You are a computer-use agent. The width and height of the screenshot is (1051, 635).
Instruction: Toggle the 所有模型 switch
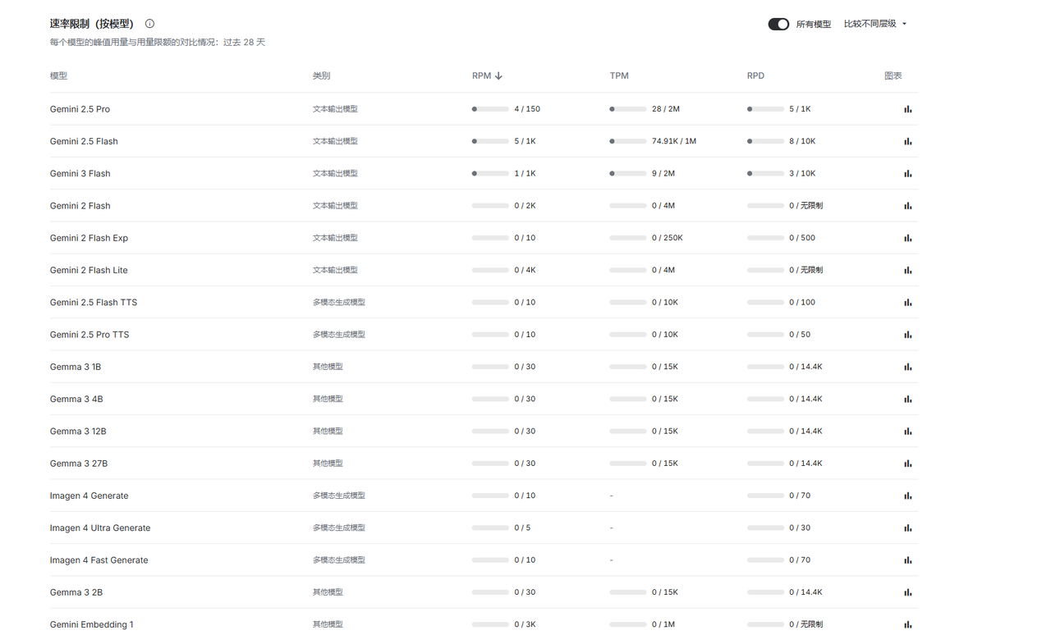tap(778, 24)
